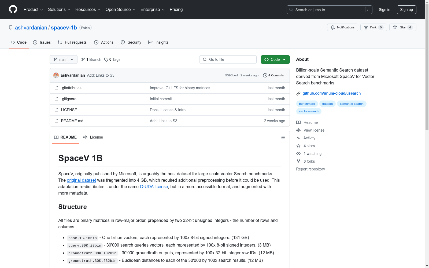Click the GitHub logo icon
Viewport: 429px width, 268px height.
(13, 9)
